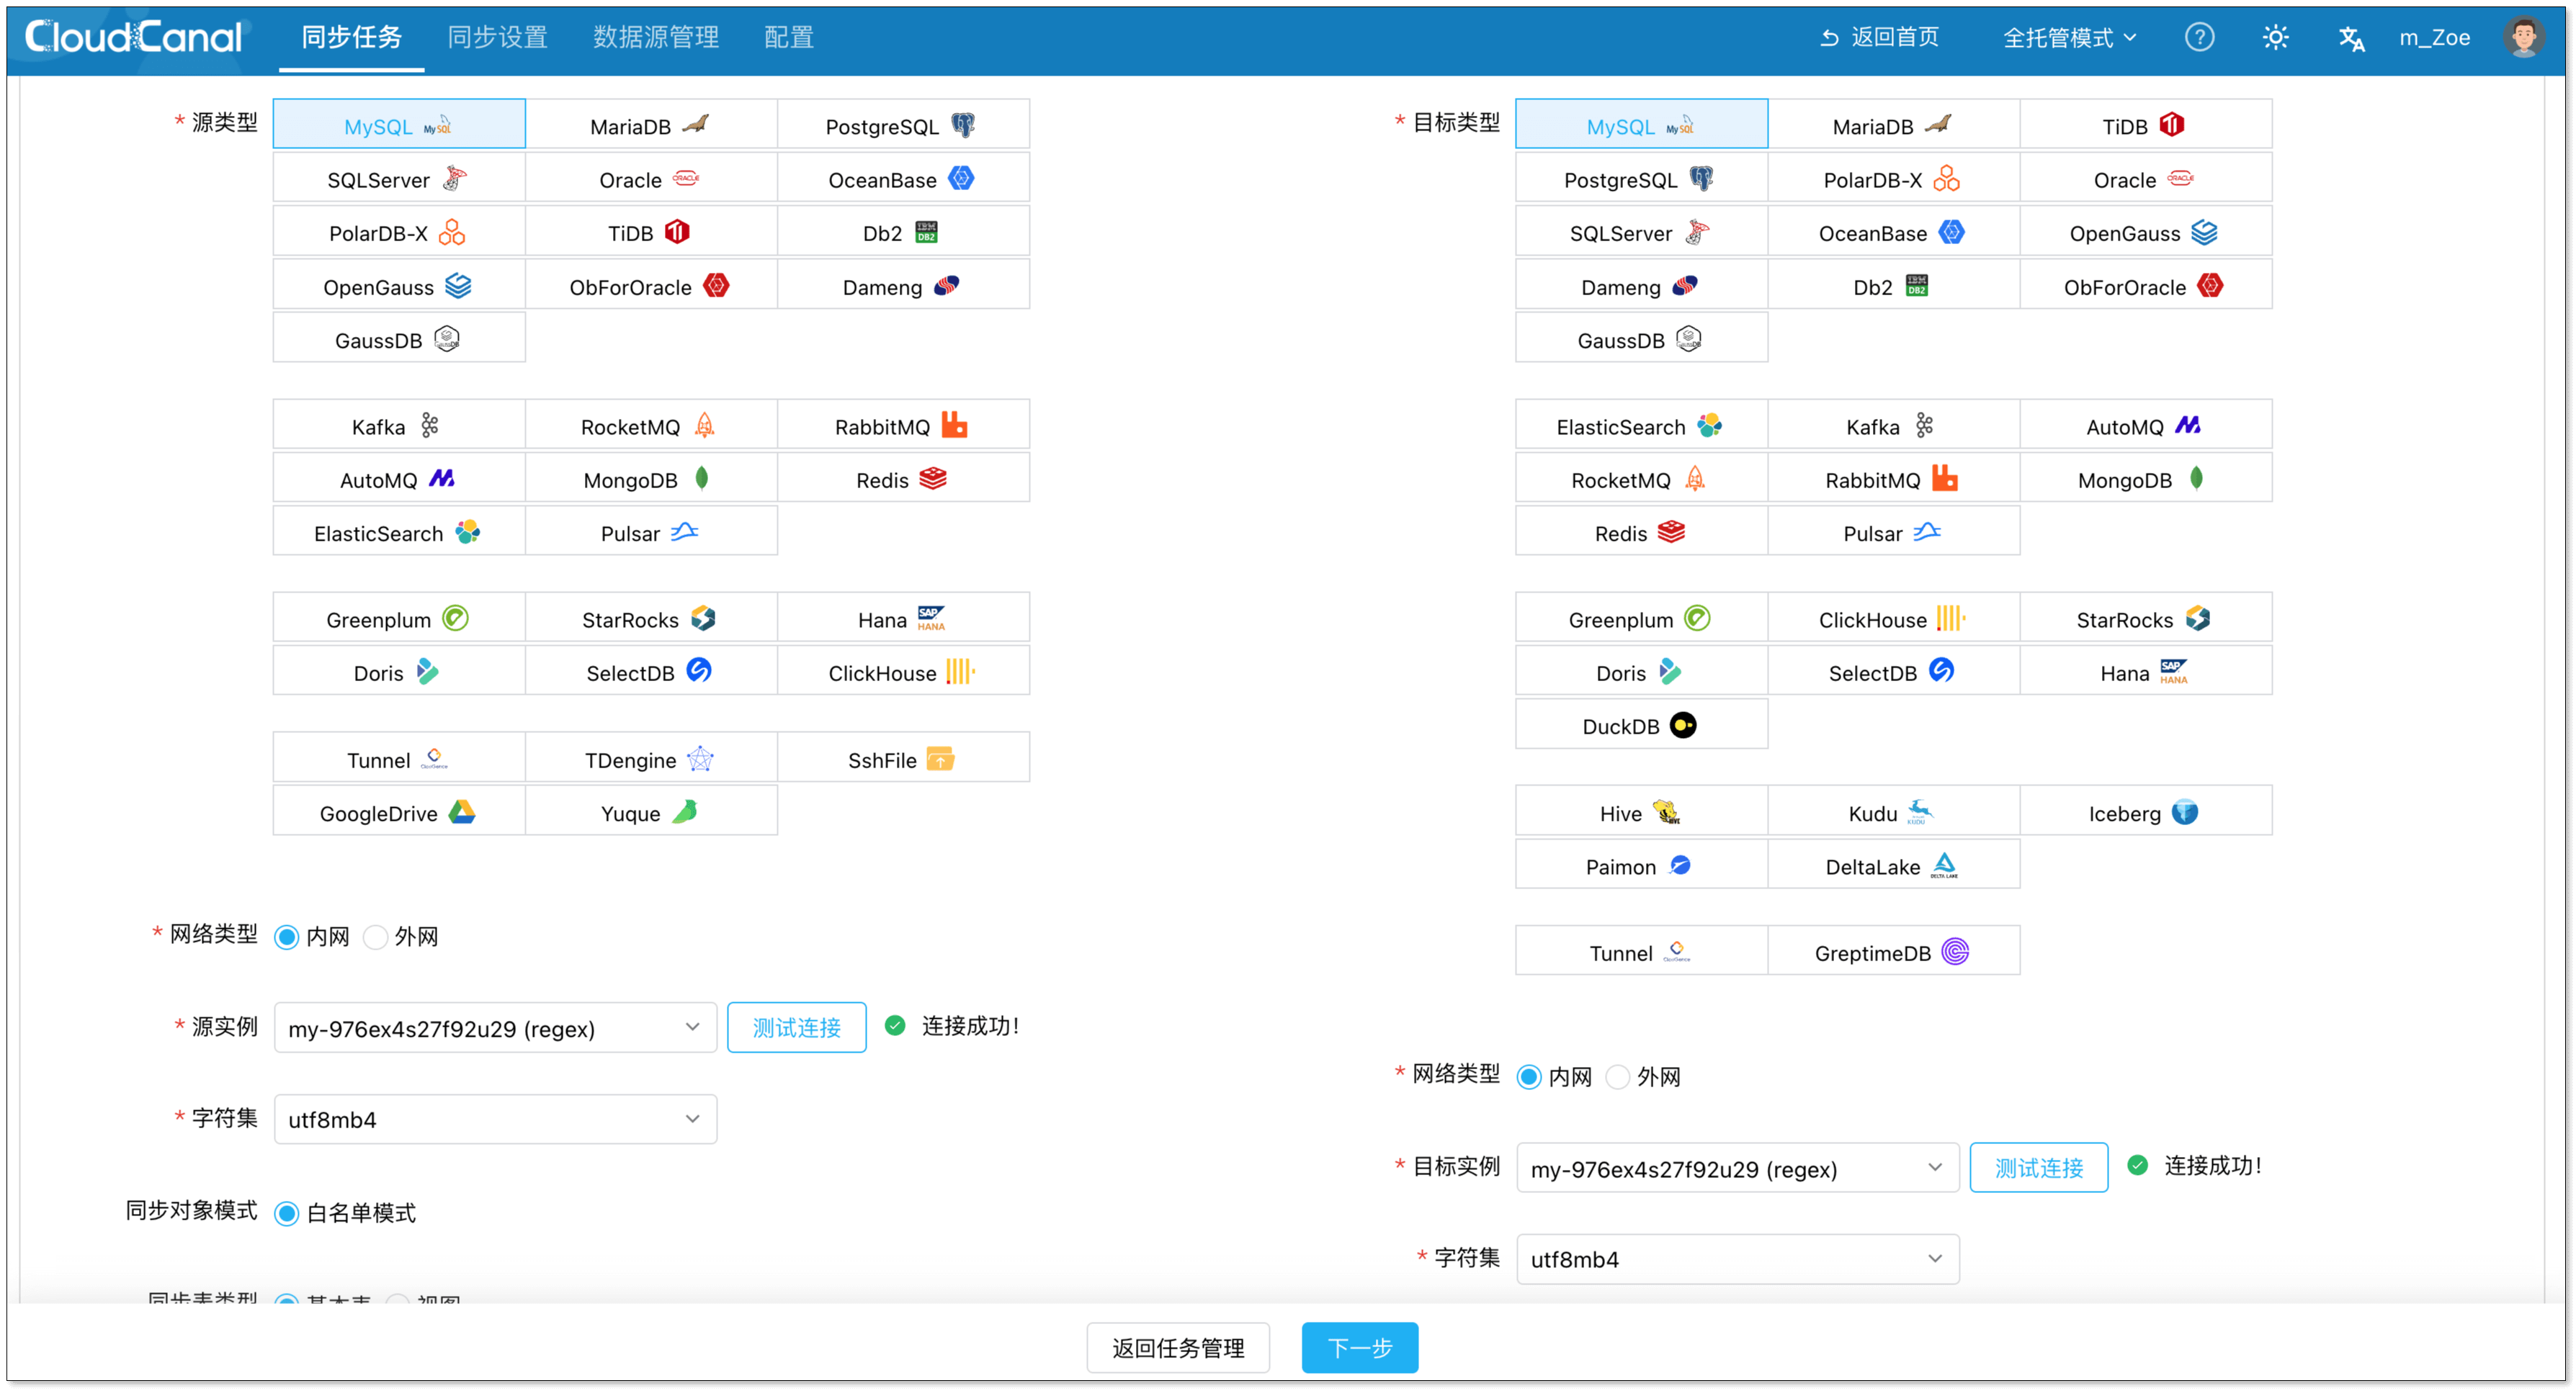Toggle theme with the sun icon
The height and width of the screenshot is (1391, 2576).
pos(2275,38)
